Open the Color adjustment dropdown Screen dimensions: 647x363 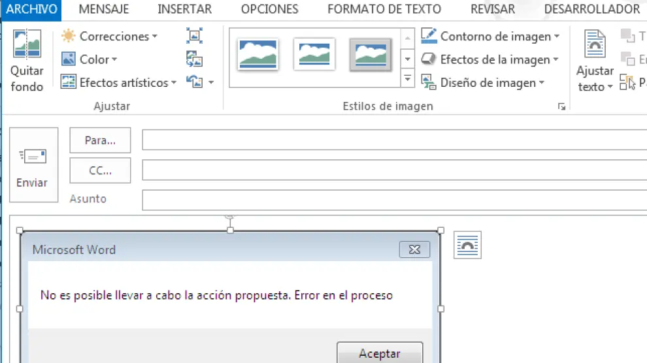(x=90, y=59)
